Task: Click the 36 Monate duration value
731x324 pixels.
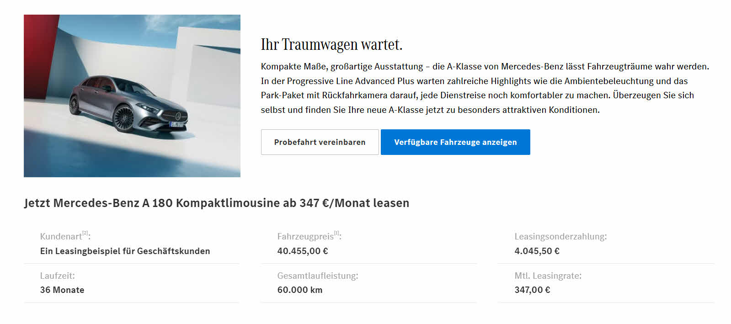Action: pos(62,290)
